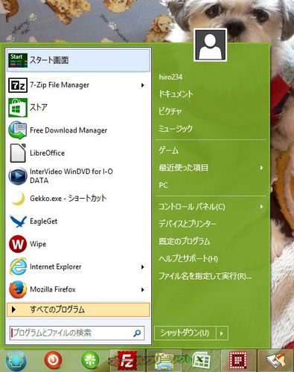Image resolution: width=294 pixels, height=372 pixels.
Task: Open the green asterisk taskbar icon
Action: click(90, 360)
